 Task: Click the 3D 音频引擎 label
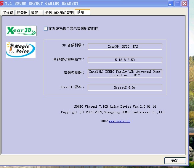[x=73, y=45]
